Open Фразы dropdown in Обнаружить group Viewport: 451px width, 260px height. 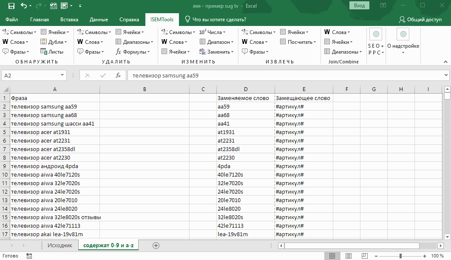pyautogui.click(x=16, y=52)
